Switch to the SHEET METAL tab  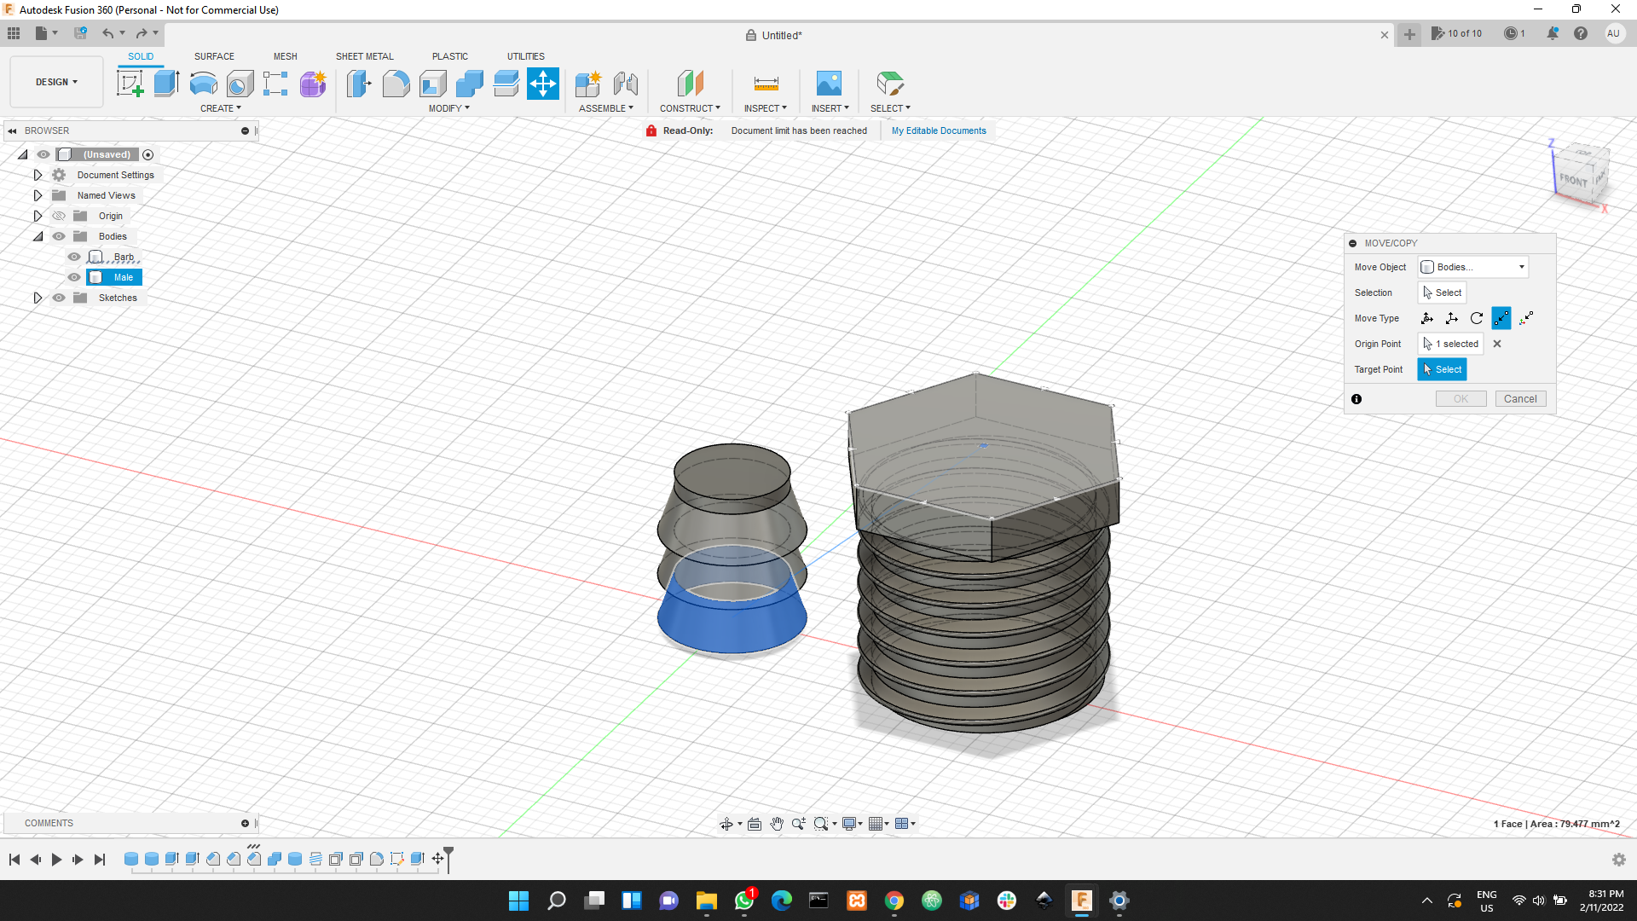(x=364, y=56)
